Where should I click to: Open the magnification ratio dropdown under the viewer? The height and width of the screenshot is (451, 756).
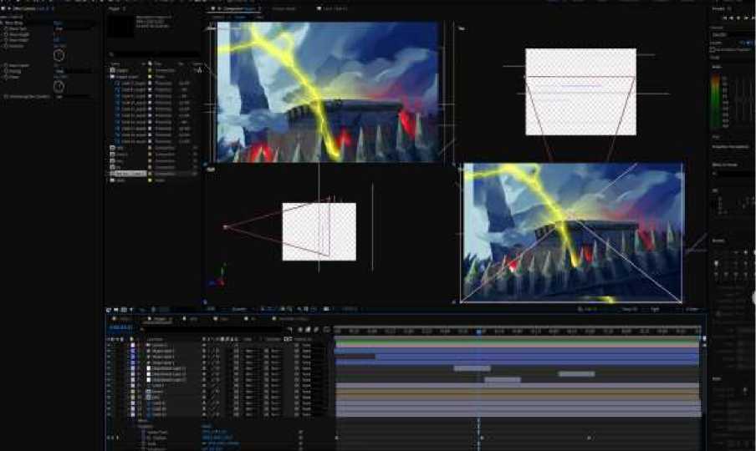click(x=212, y=309)
